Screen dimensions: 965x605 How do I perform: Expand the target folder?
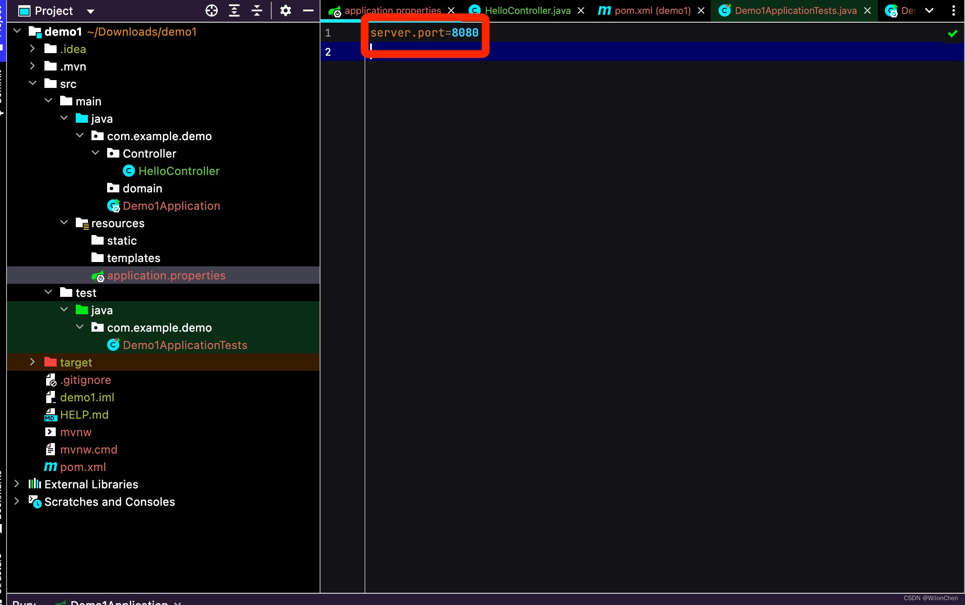tap(32, 362)
